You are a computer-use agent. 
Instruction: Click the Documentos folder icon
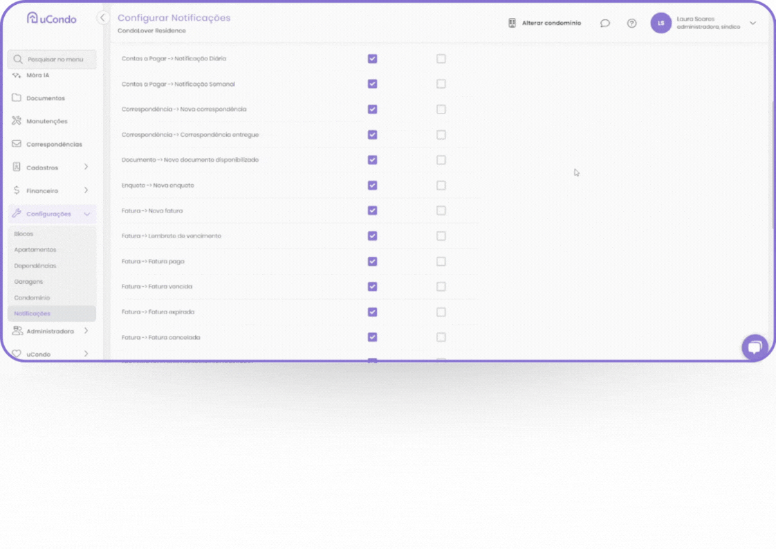(x=17, y=98)
